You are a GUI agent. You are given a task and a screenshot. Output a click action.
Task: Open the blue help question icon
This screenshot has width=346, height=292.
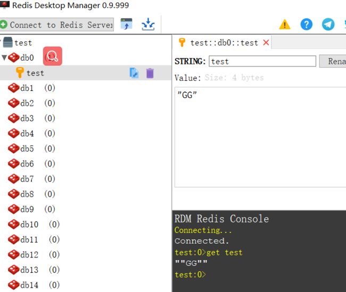[x=306, y=24]
